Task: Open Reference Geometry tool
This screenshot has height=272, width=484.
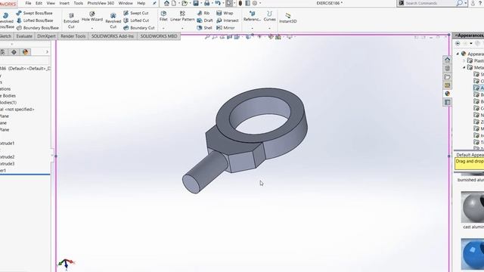Action: click(252, 17)
